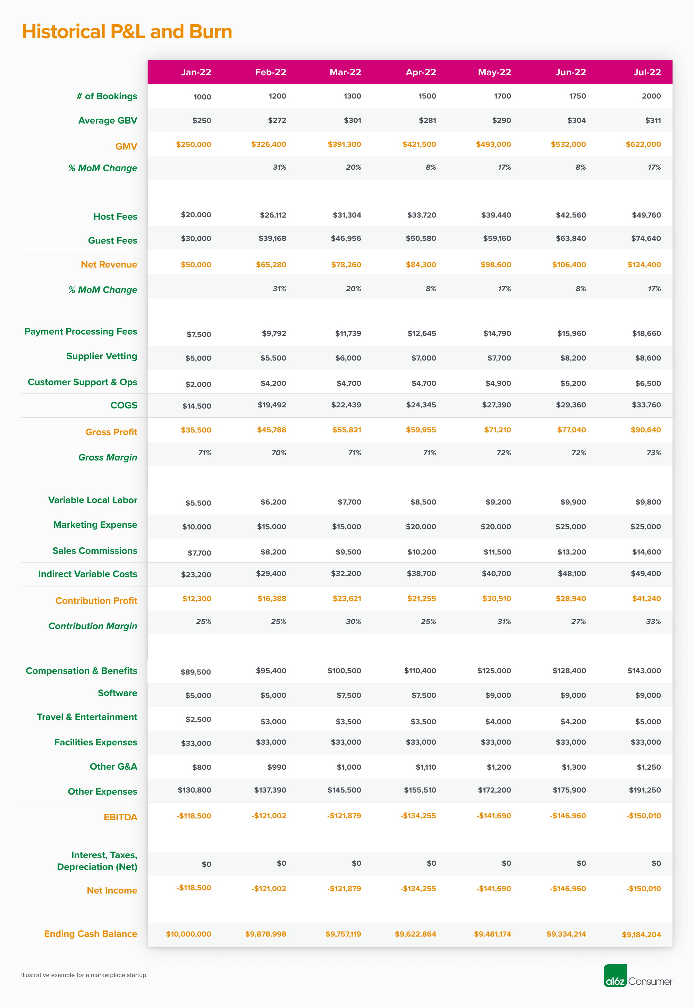Click the $11,739 Payment Processing Fees cell
The width and height of the screenshot is (694, 1007).
[x=348, y=333]
